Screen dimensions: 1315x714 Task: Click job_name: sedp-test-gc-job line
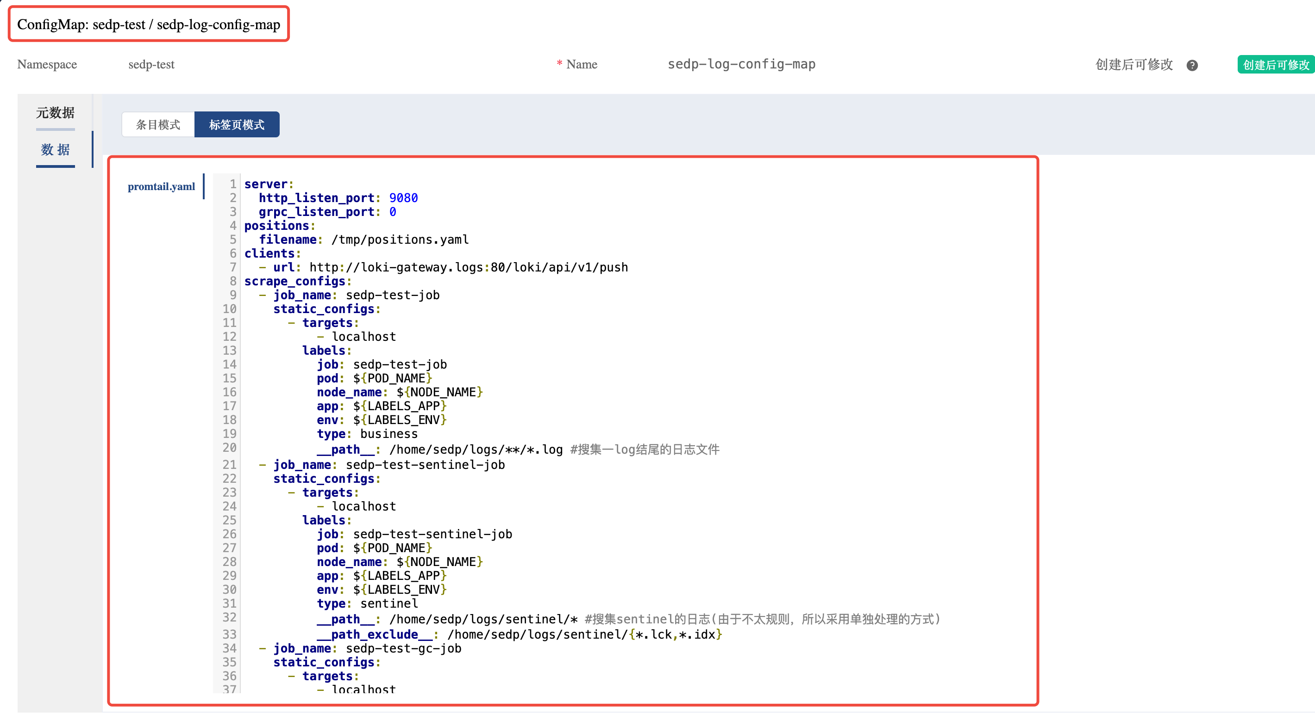click(x=360, y=648)
